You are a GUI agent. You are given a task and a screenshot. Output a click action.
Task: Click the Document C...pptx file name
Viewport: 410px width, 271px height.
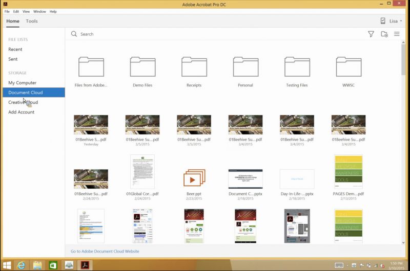[x=245, y=194]
